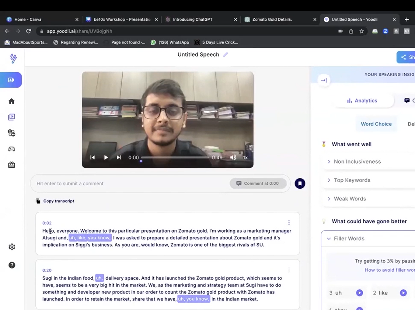Screen dimensions: 415x310
Task: Jump to the 0:02 timestamp
Action: tap(47, 223)
